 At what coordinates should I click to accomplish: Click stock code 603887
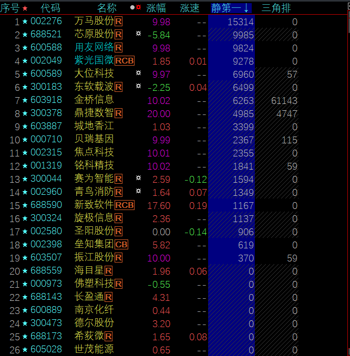coord(46,126)
